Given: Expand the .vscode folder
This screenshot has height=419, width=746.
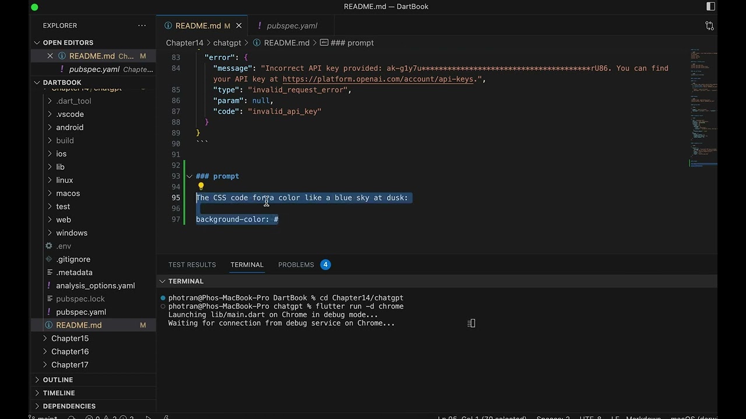Looking at the screenshot, I should (50, 114).
